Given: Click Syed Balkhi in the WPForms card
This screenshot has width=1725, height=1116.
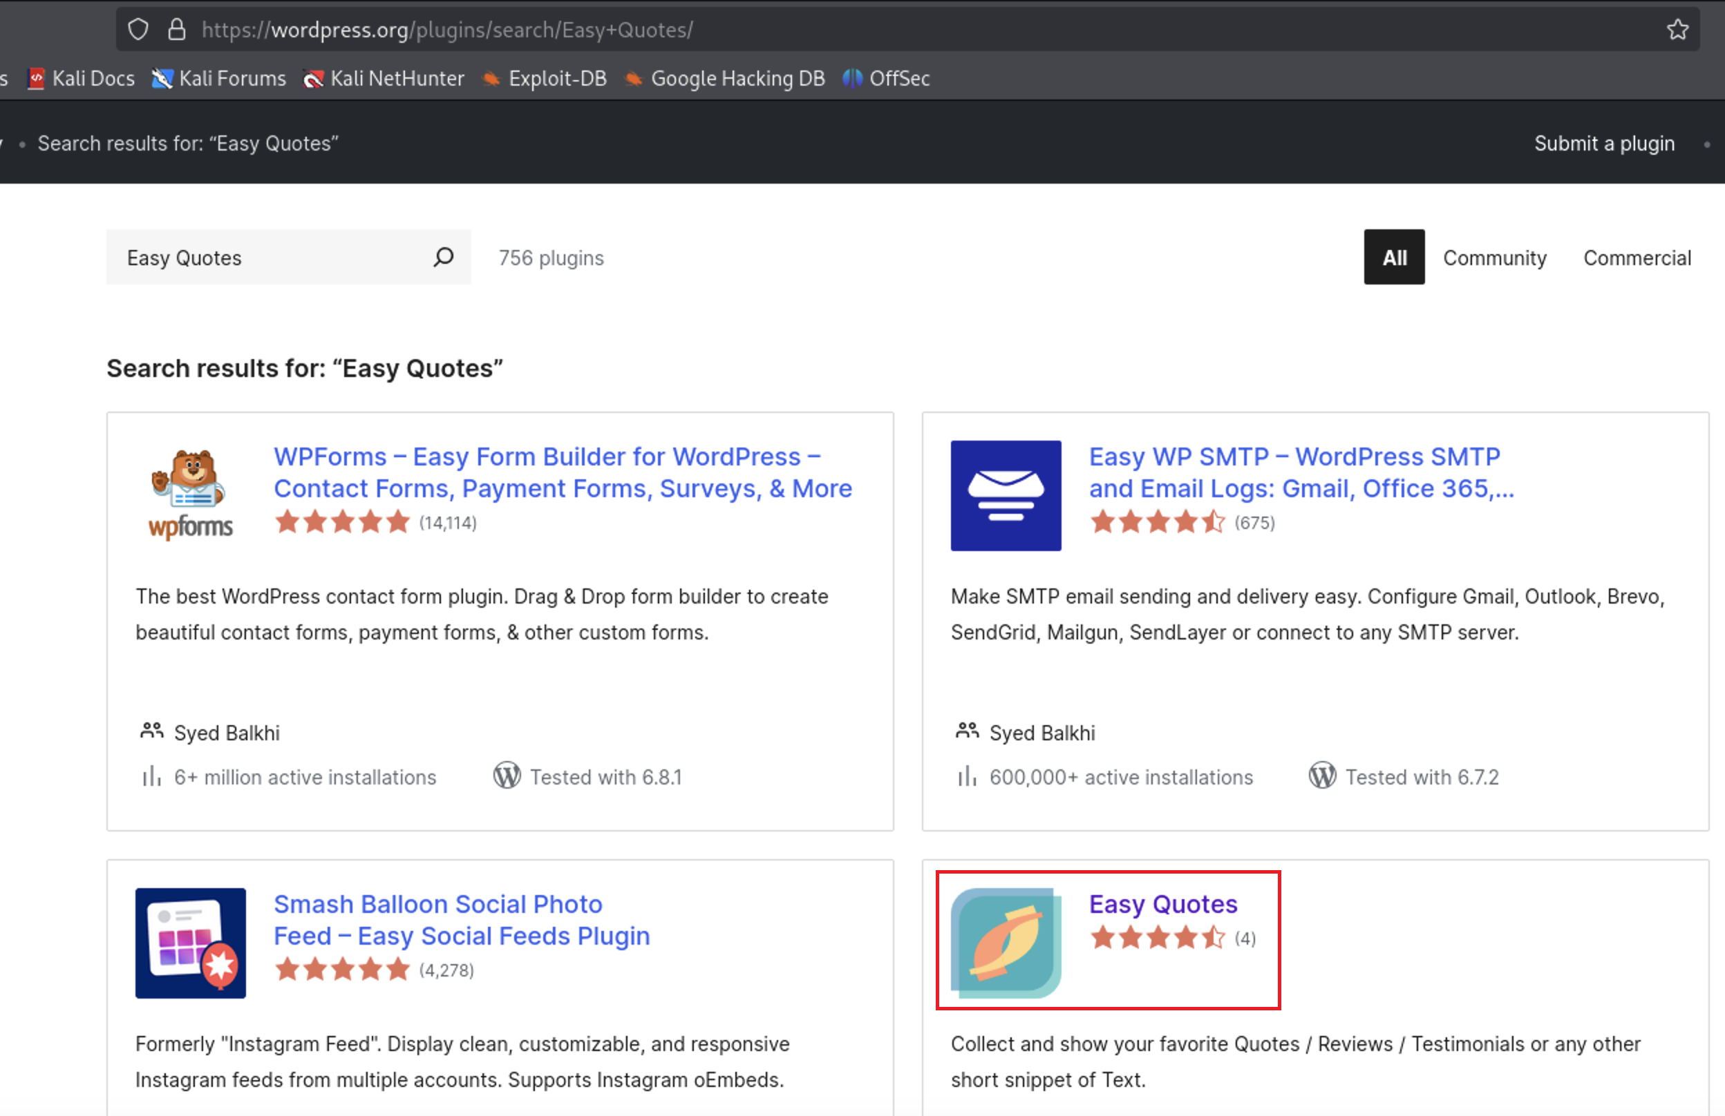Looking at the screenshot, I should 227,733.
